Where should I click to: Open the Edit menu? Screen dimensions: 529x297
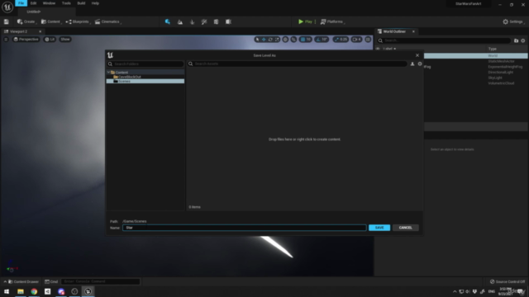coord(33,3)
